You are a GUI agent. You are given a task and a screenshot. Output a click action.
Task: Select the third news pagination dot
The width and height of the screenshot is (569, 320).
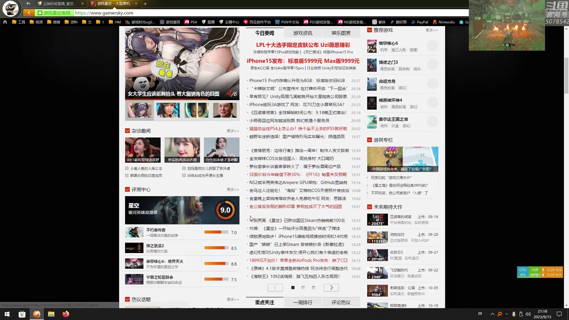(314, 288)
